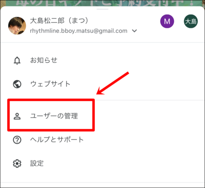
Task: Click the account name 大島松二郎（まつ）
Action: pyautogui.click(x=59, y=20)
